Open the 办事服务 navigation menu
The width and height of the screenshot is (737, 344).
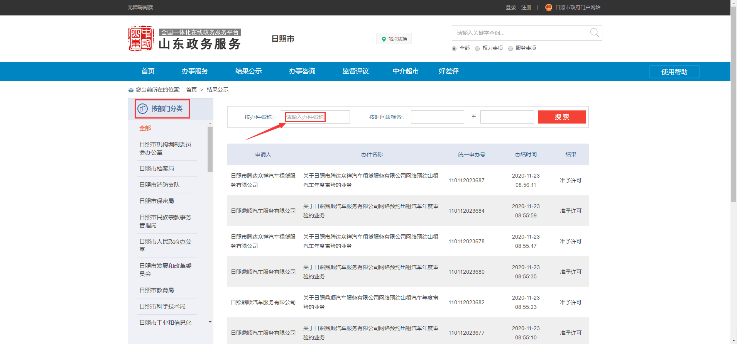(x=195, y=71)
